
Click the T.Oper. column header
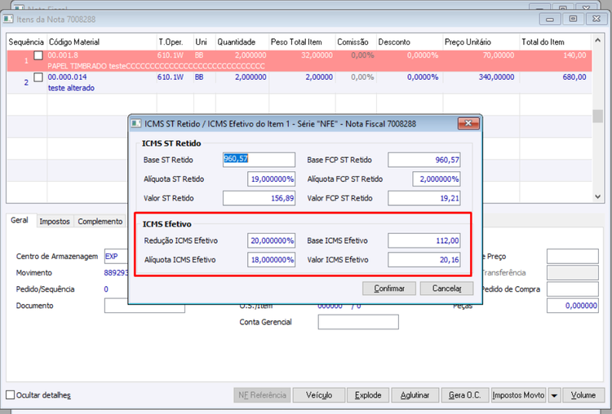(x=175, y=42)
